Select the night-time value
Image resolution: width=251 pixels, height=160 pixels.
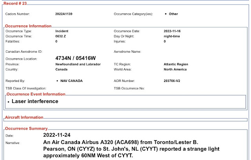pos(173,36)
